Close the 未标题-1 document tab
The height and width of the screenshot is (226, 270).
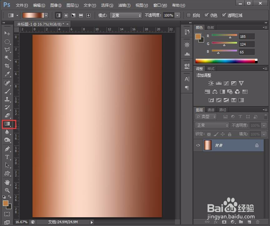click(67, 24)
